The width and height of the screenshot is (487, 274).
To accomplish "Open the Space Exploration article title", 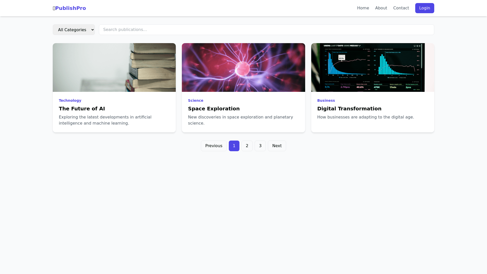I will [x=214, y=109].
